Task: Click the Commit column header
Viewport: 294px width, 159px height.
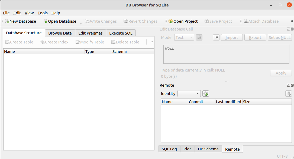Action: (202, 102)
